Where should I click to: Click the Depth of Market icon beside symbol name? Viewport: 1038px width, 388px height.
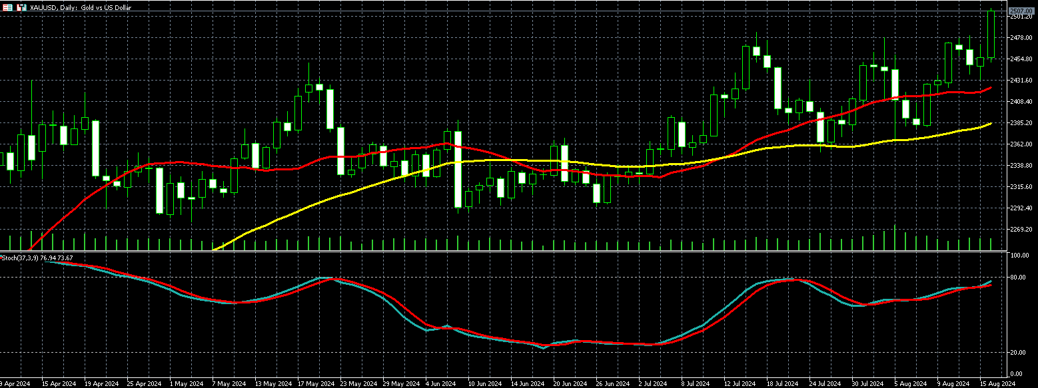[21, 7]
